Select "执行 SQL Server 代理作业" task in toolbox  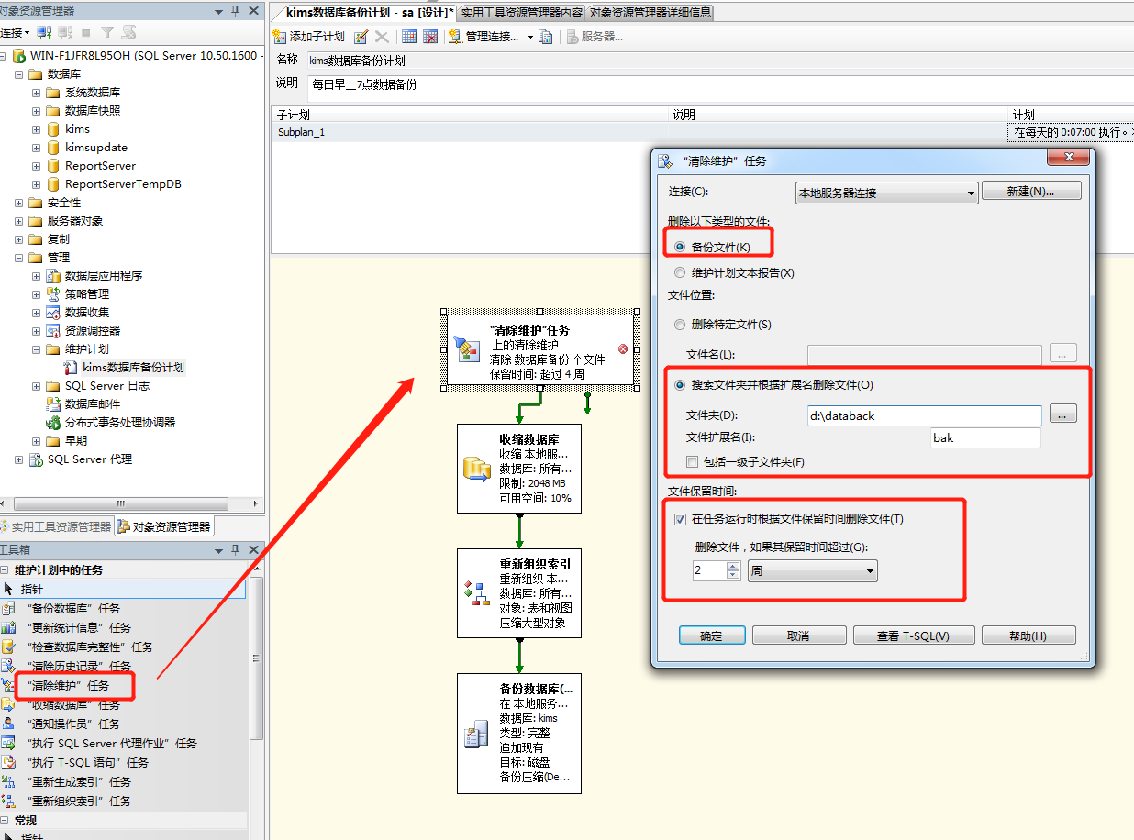click(112, 743)
